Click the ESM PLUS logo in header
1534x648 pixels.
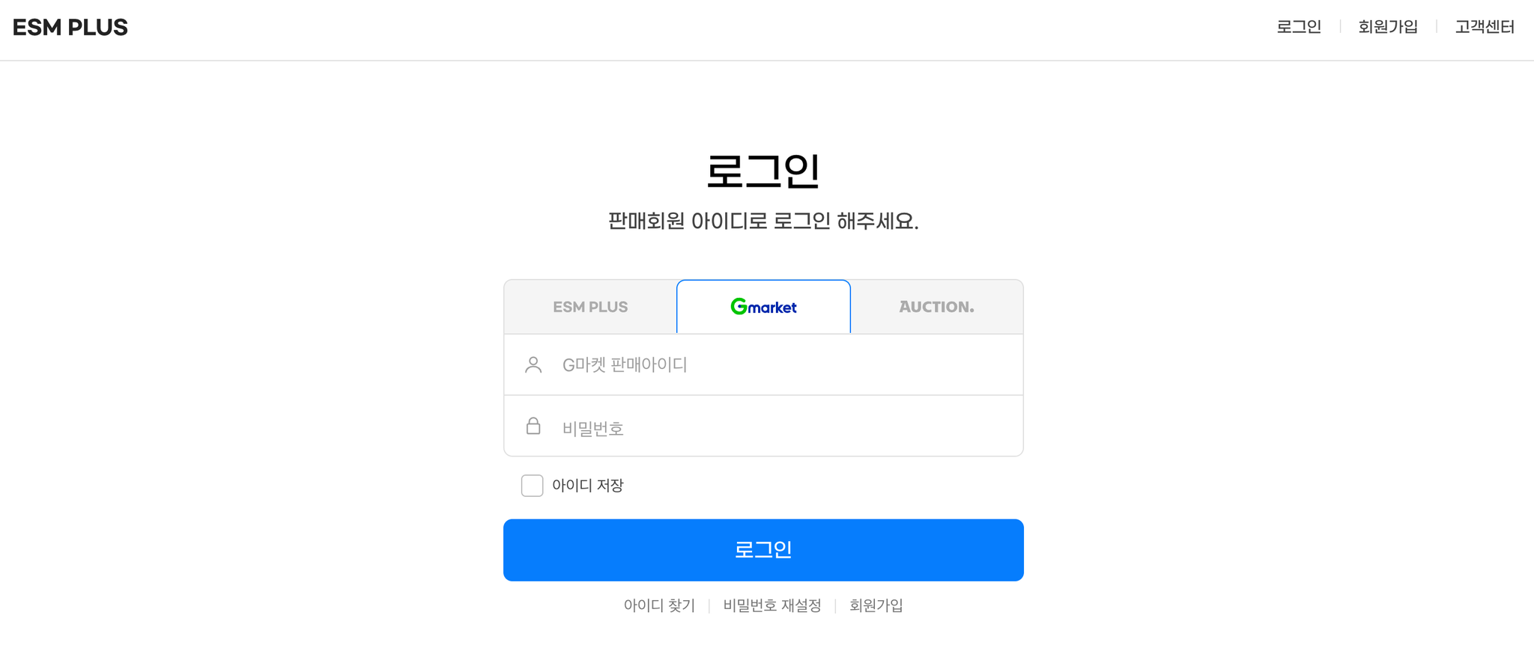tap(70, 27)
